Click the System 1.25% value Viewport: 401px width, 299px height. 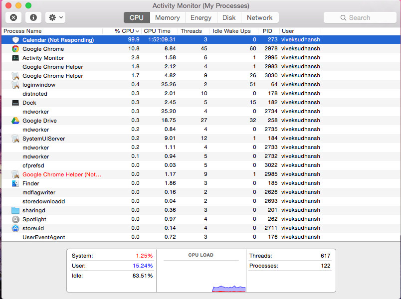tap(144, 256)
